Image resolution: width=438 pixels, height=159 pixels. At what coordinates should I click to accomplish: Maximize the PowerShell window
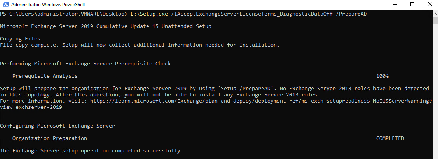pyautogui.click(x=412, y=5)
